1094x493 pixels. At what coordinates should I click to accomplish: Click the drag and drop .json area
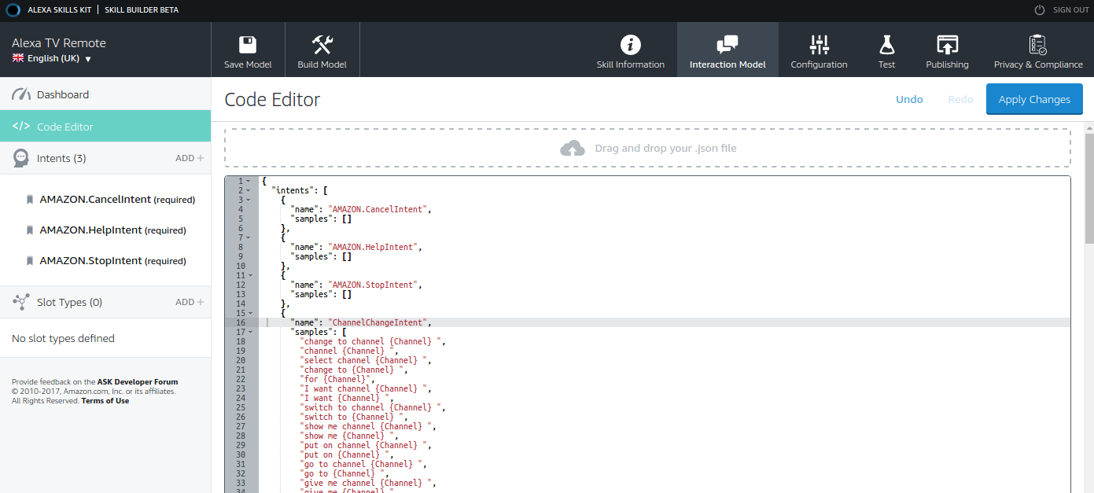pos(647,148)
